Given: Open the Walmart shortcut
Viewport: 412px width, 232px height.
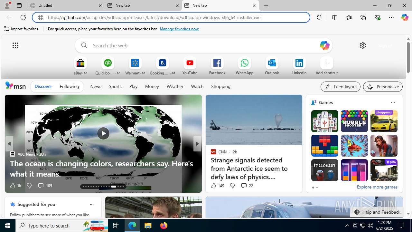Looking at the screenshot, I should point(135,63).
